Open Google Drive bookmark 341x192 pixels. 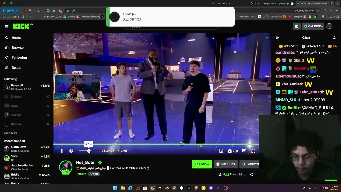point(54,17)
